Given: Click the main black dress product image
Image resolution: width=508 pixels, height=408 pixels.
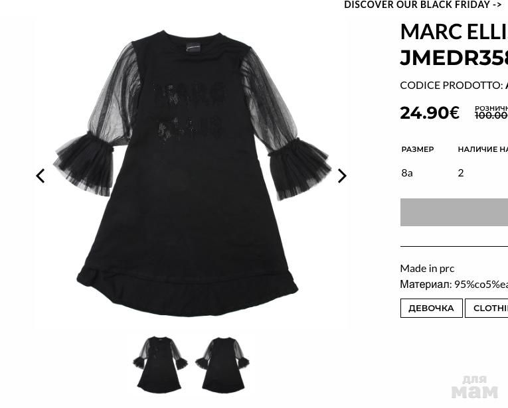Looking at the screenshot, I should click(x=191, y=174).
